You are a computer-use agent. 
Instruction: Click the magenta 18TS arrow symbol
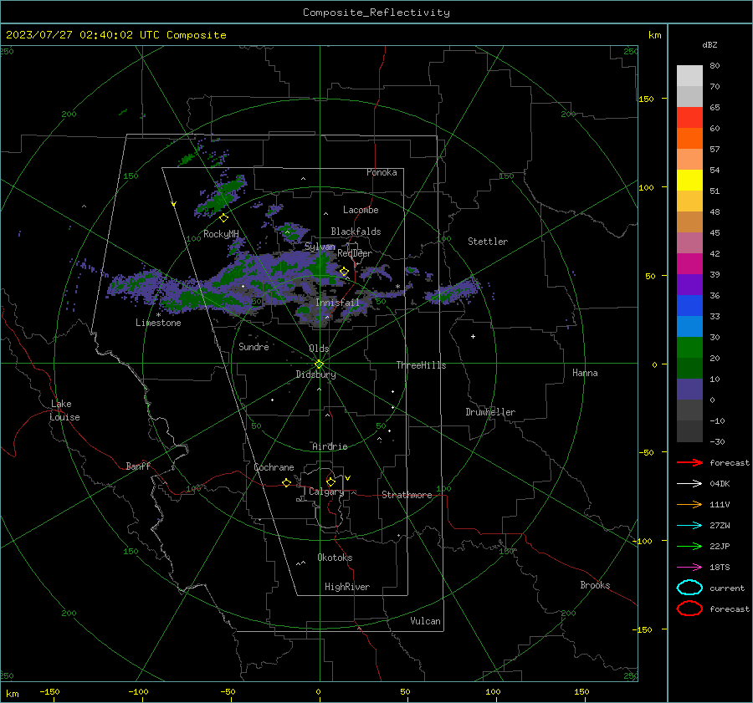pyautogui.click(x=689, y=568)
